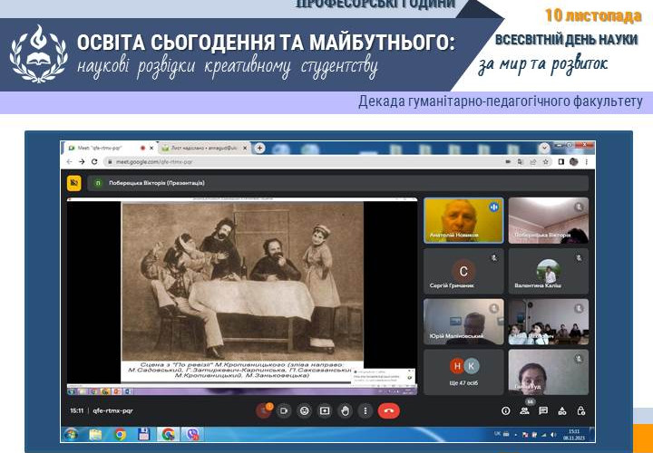653x453 pixels.
Task: Open the three-dot more options menu in Meet
Action: point(365,411)
